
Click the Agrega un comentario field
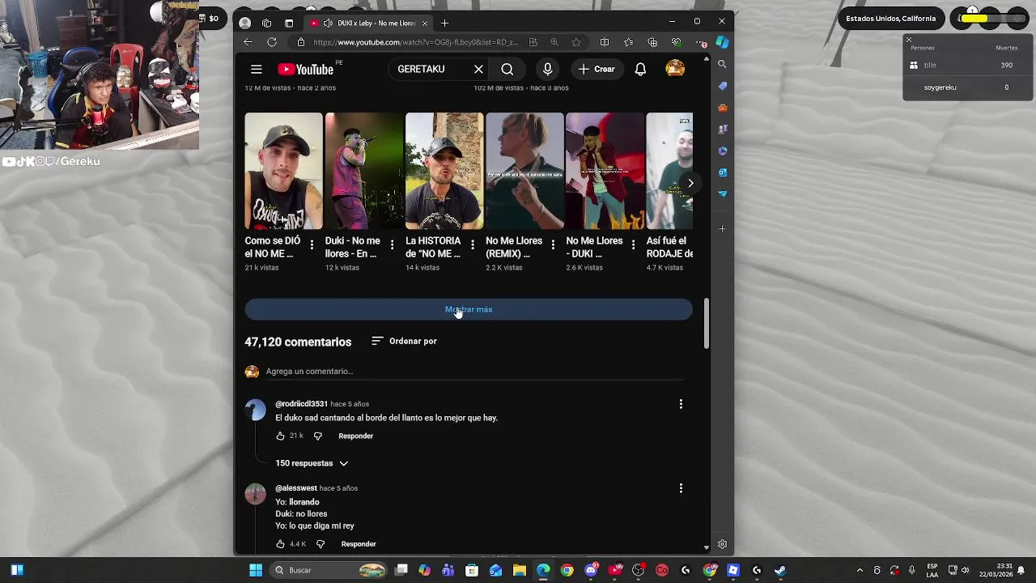coord(474,372)
